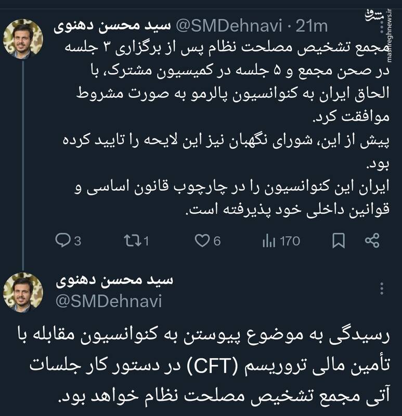Open the CFT tweet text detail view
This screenshot has height=416, width=402.
(201, 364)
